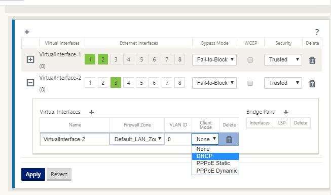The height and width of the screenshot is (195, 331).
Task: Add a new interface group with top plus icon
Action: pos(27,32)
